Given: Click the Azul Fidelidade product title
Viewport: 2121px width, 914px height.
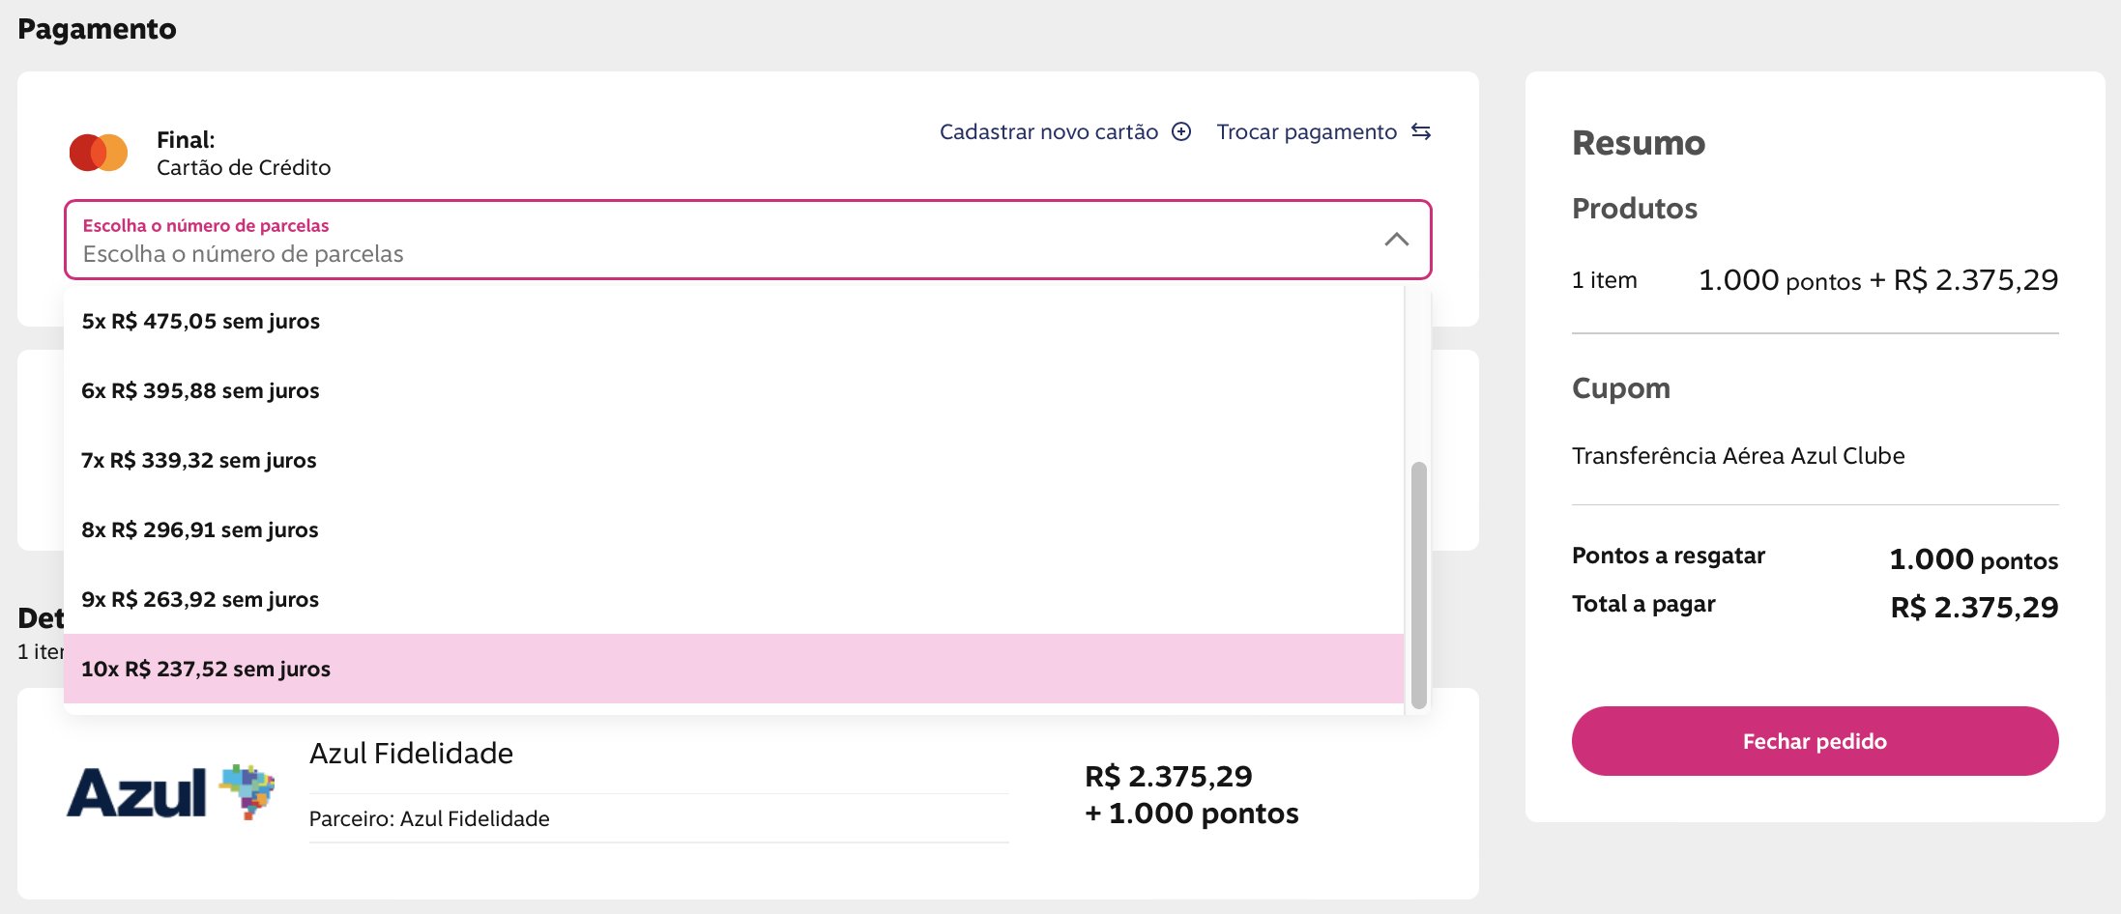Looking at the screenshot, I should click(x=411, y=754).
